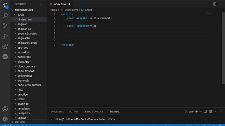Expand the arc-admin folder

tap(15, 52)
